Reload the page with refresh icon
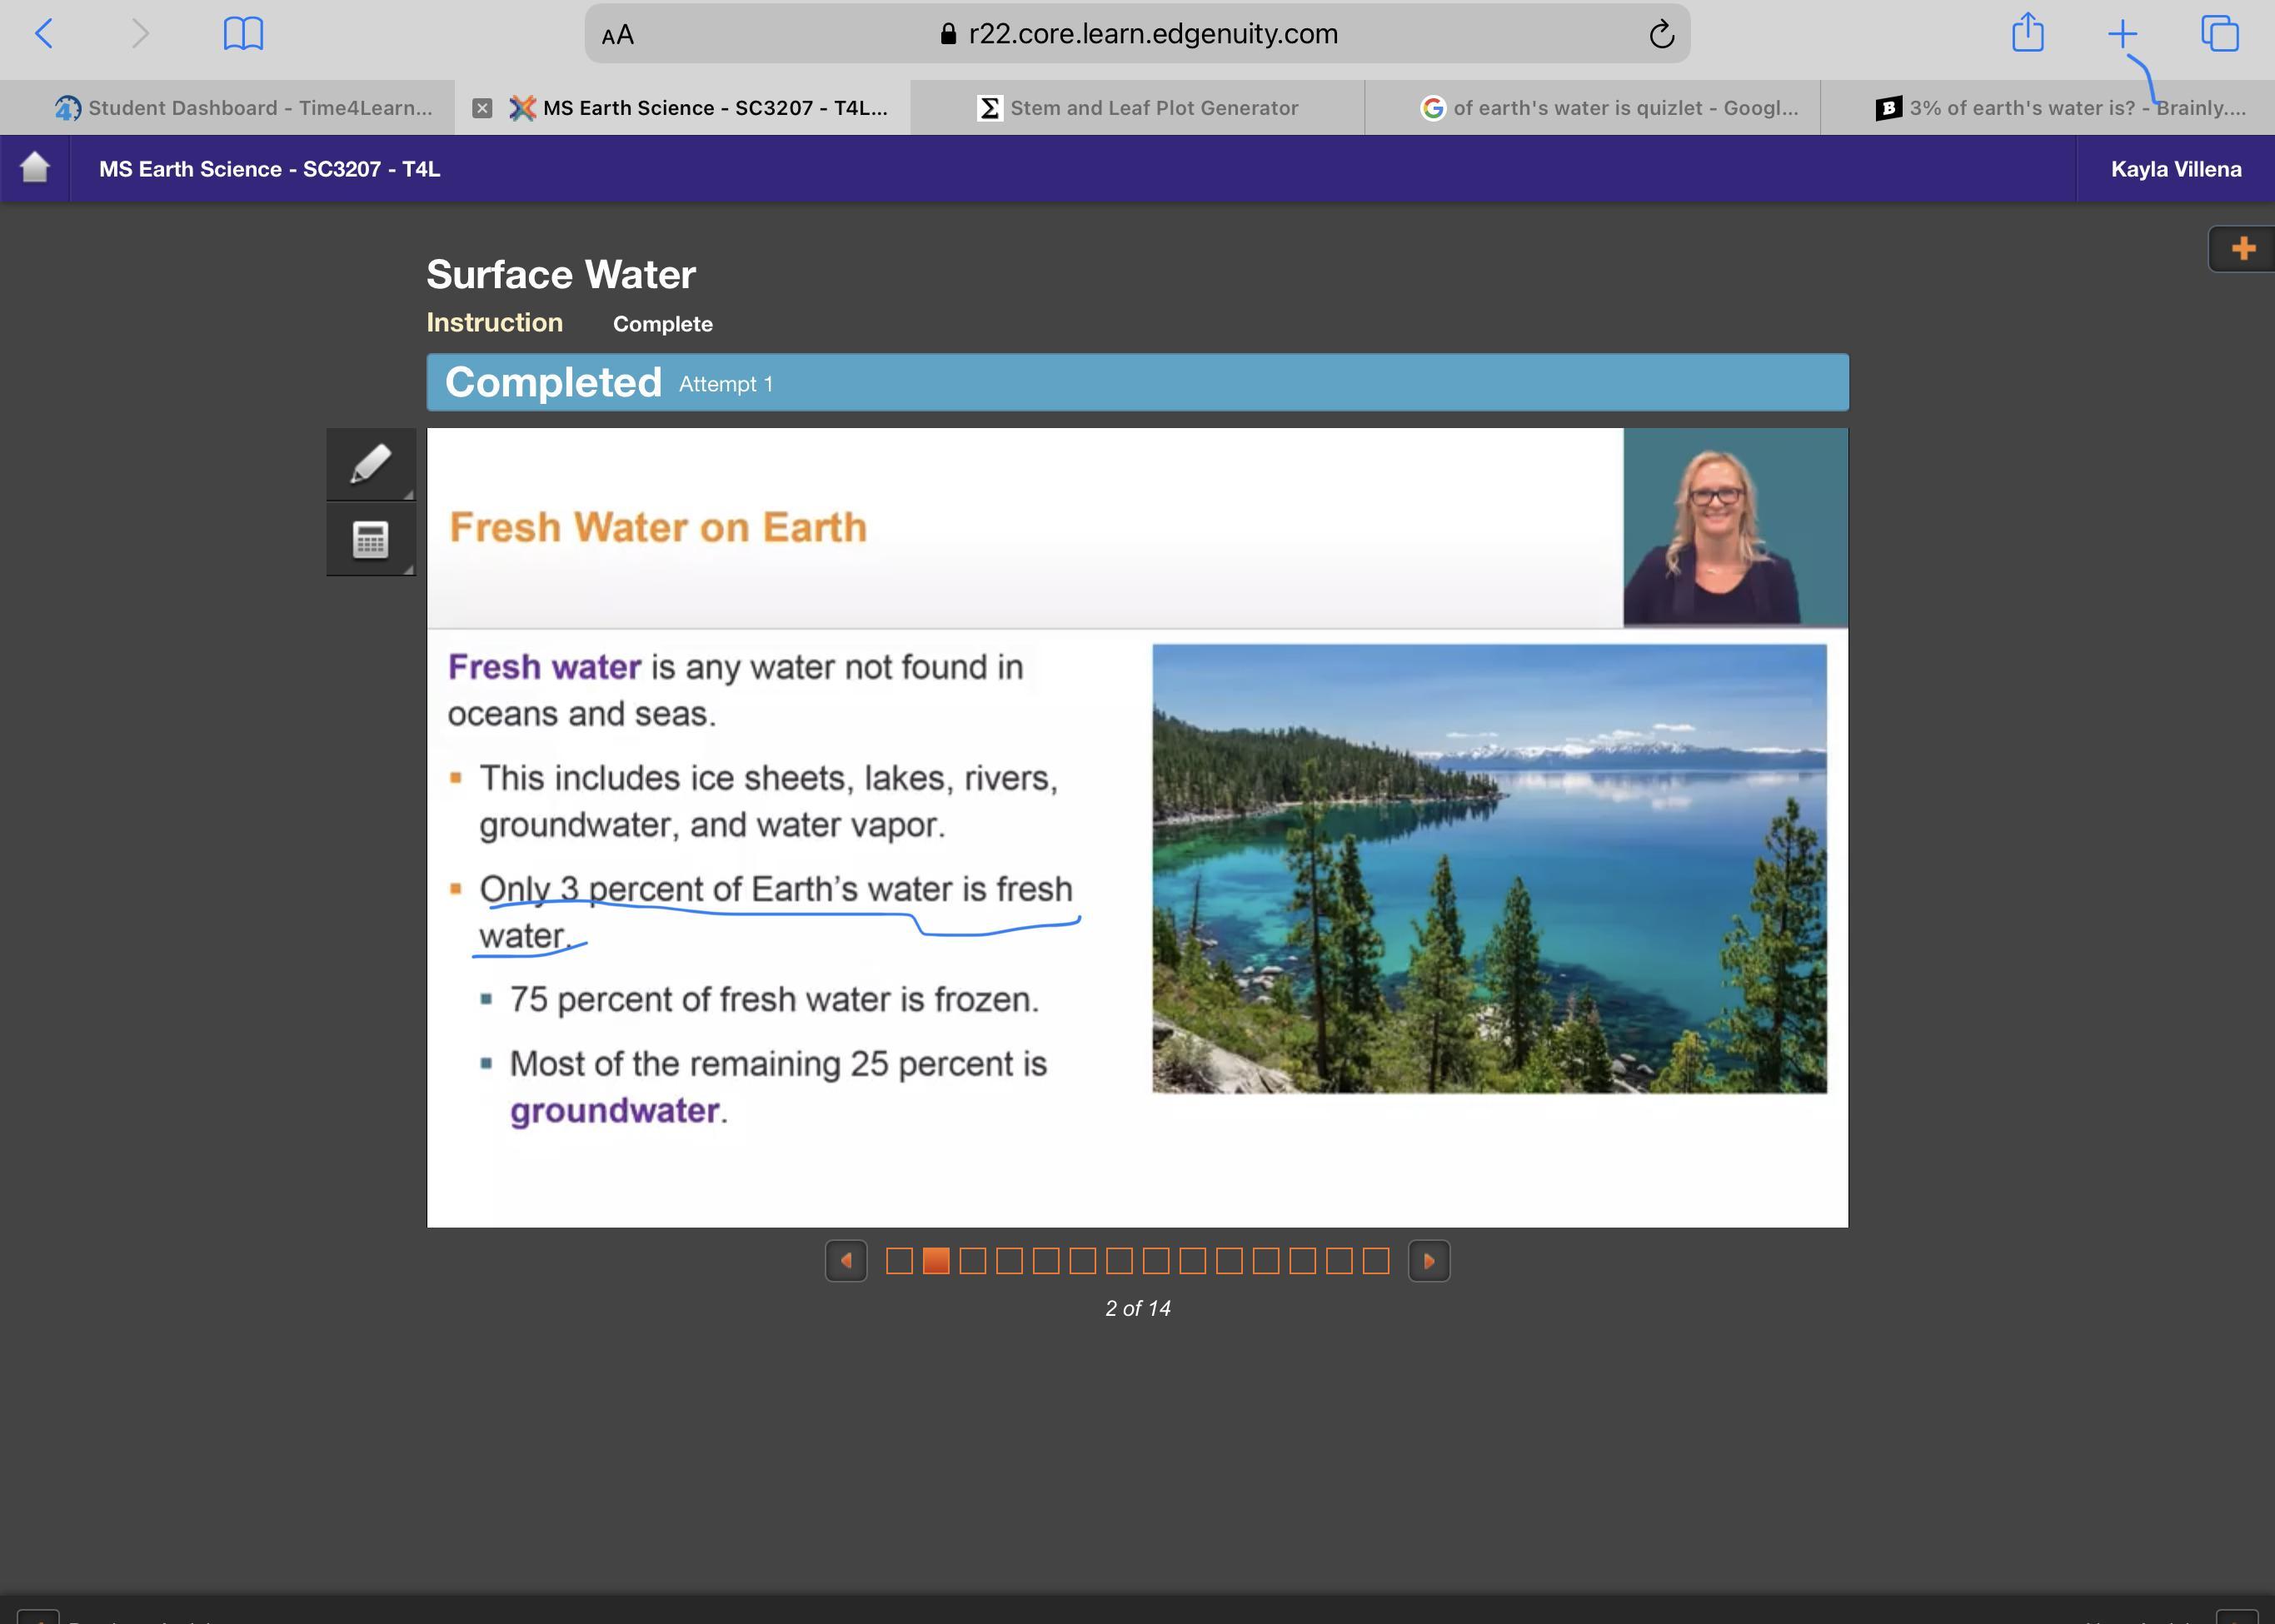2275x1624 pixels. [1661, 34]
